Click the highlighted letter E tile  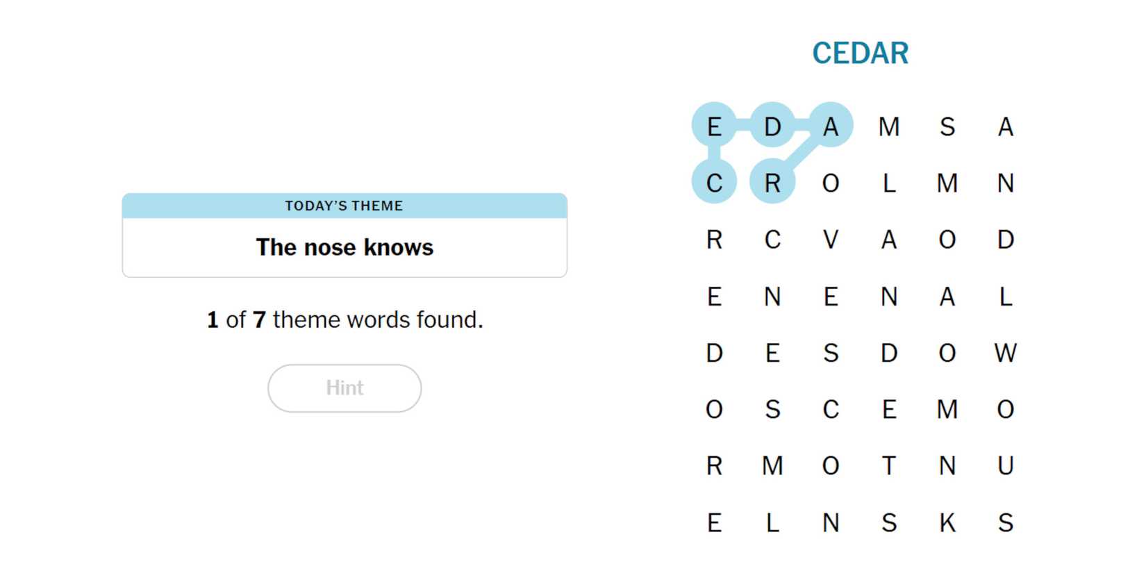pyautogui.click(x=714, y=126)
